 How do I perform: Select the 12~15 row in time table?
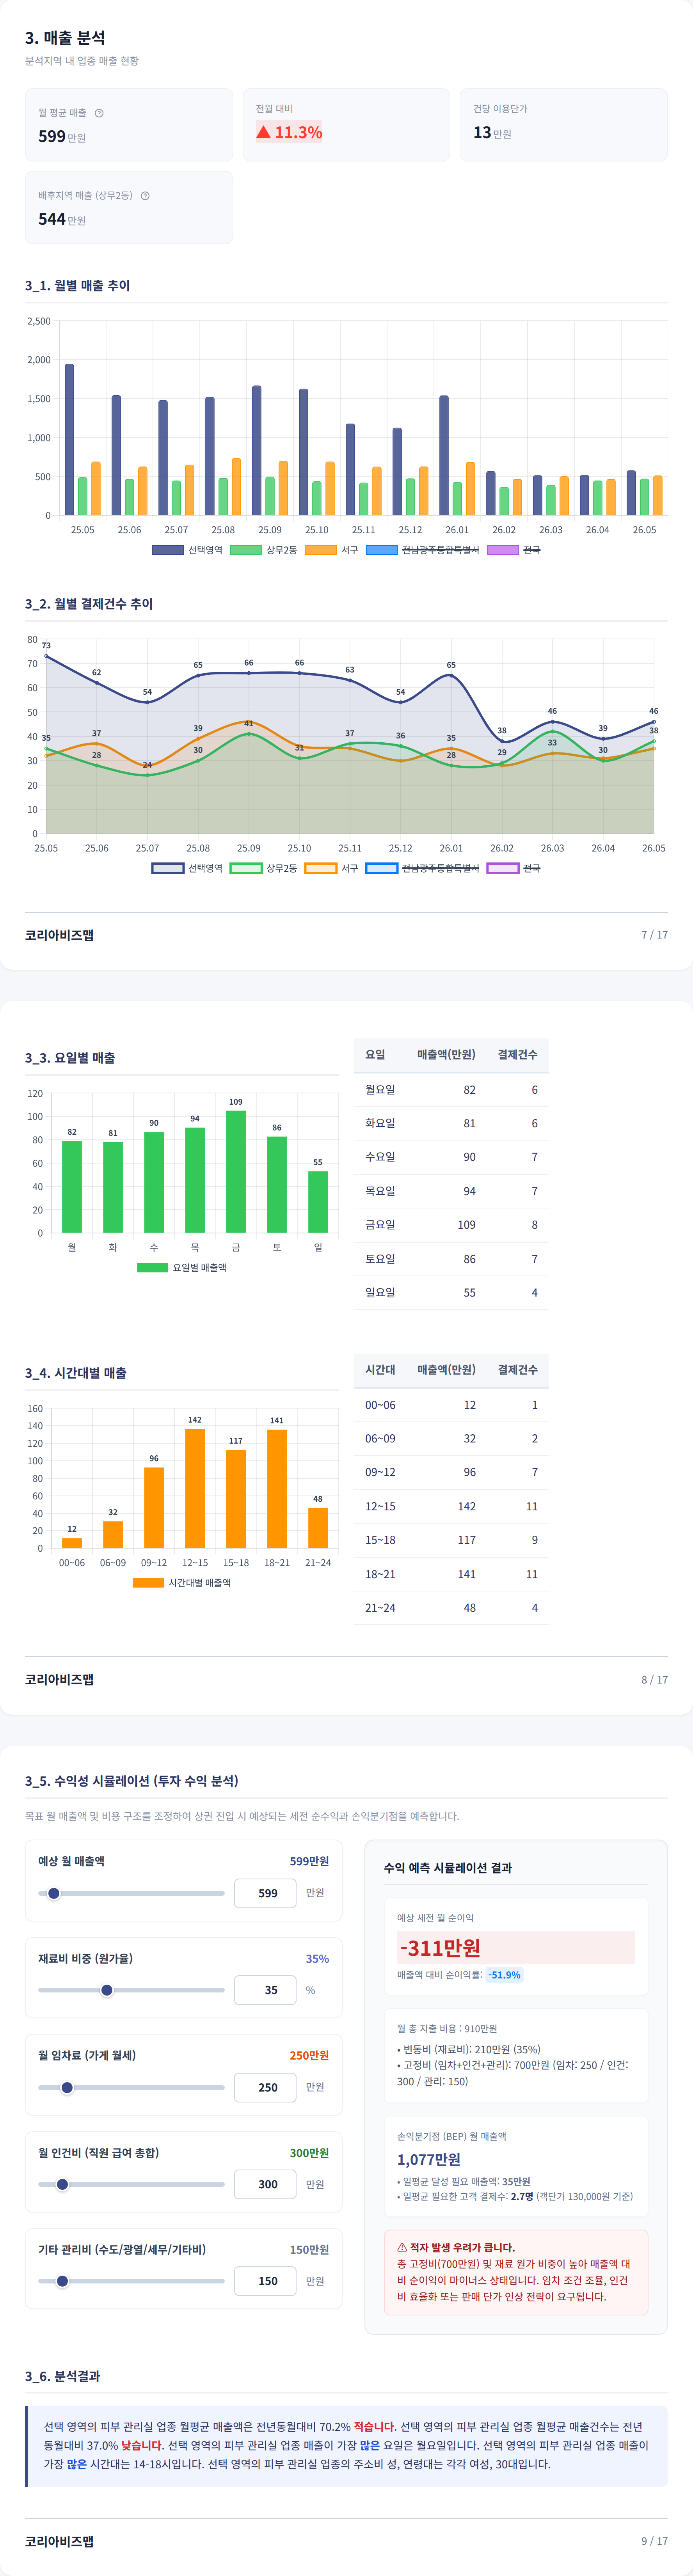tap(451, 1507)
